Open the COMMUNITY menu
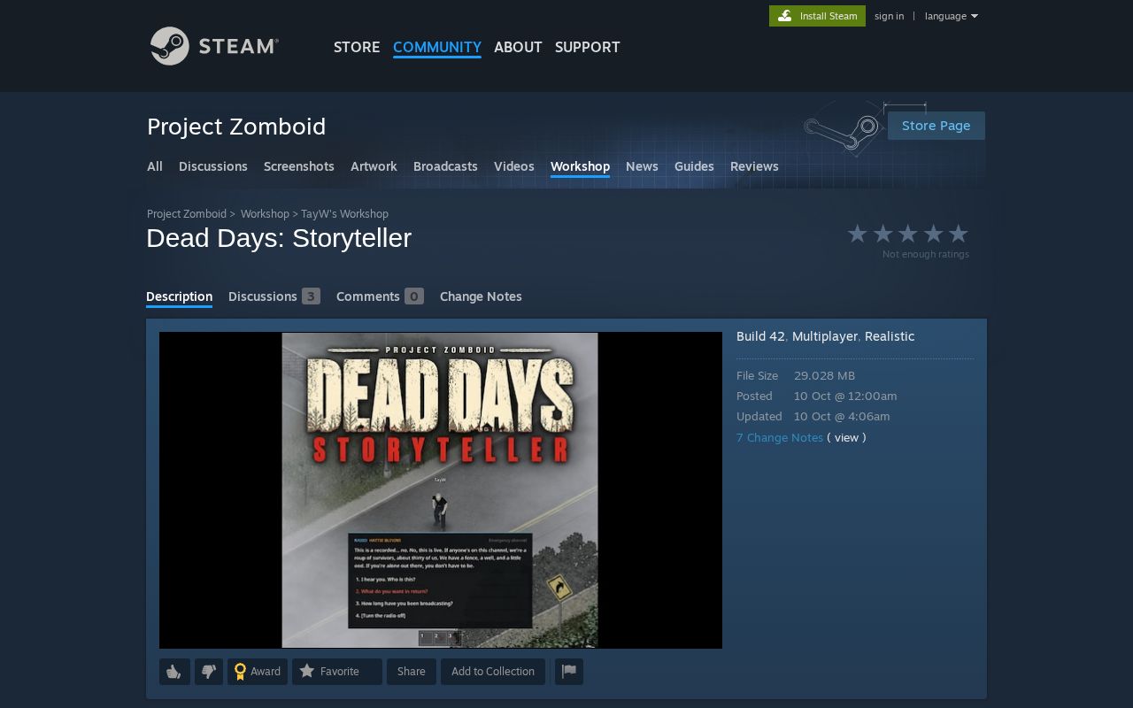1133x708 pixels. pyautogui.click(x=437, y=47)
